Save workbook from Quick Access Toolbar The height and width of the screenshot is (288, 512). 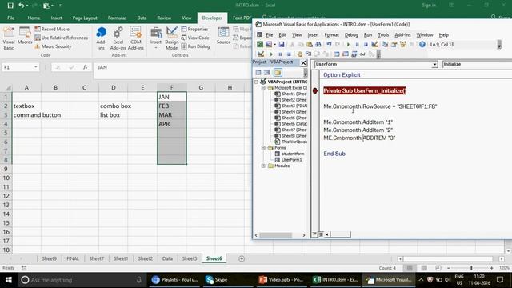(10, 6)
